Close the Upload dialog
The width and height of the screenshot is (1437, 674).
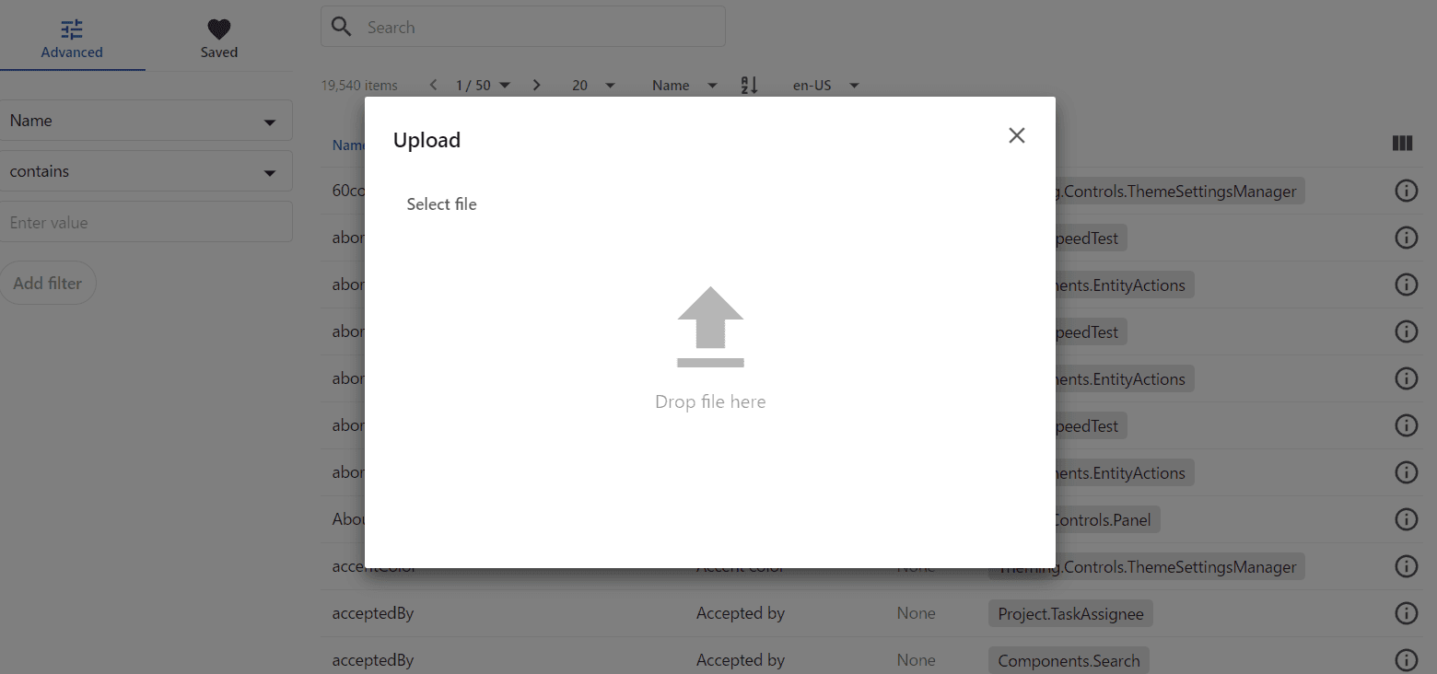click(x=1016, y=135)
